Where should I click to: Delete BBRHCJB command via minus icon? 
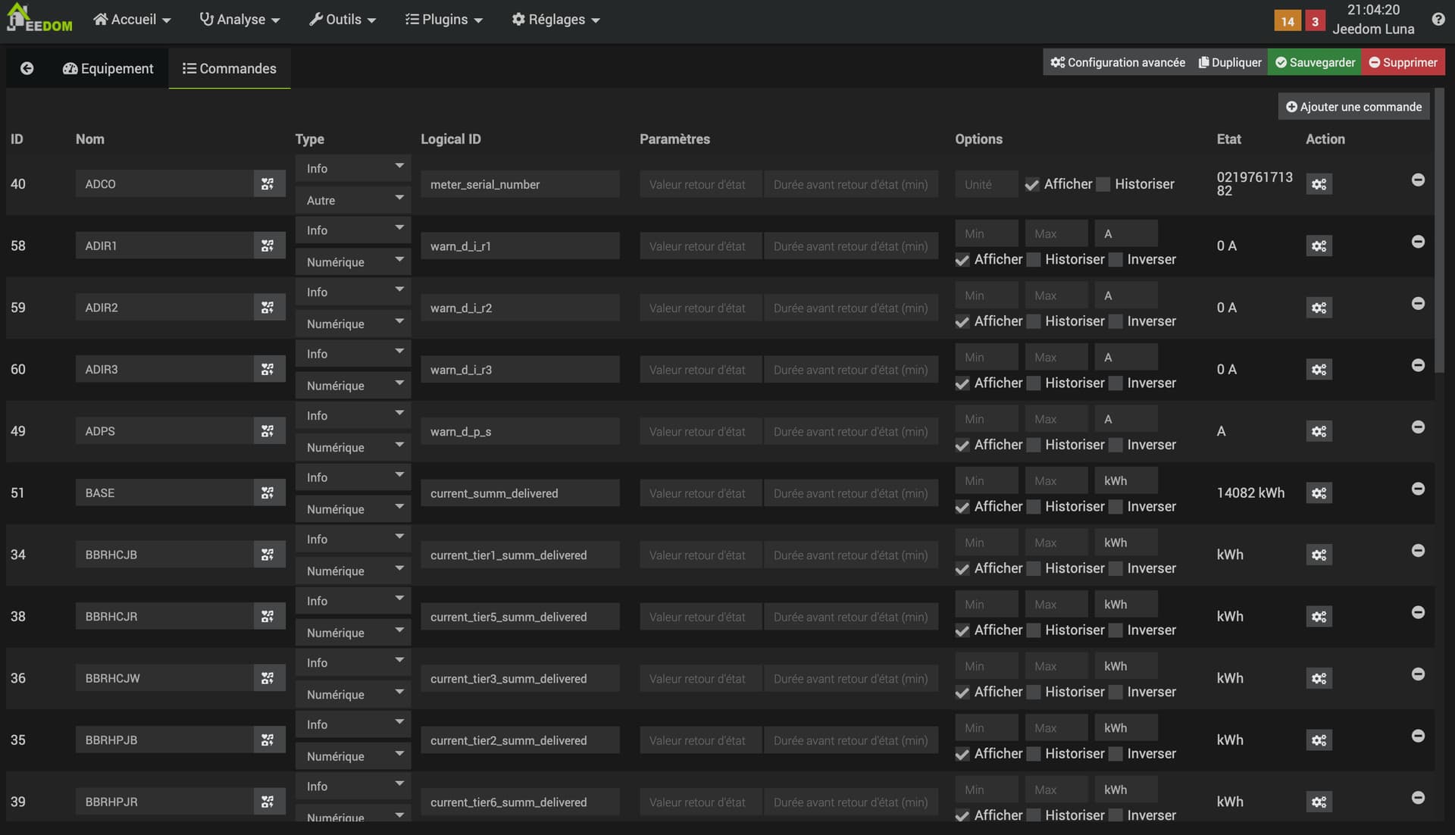coord(1418,551)
